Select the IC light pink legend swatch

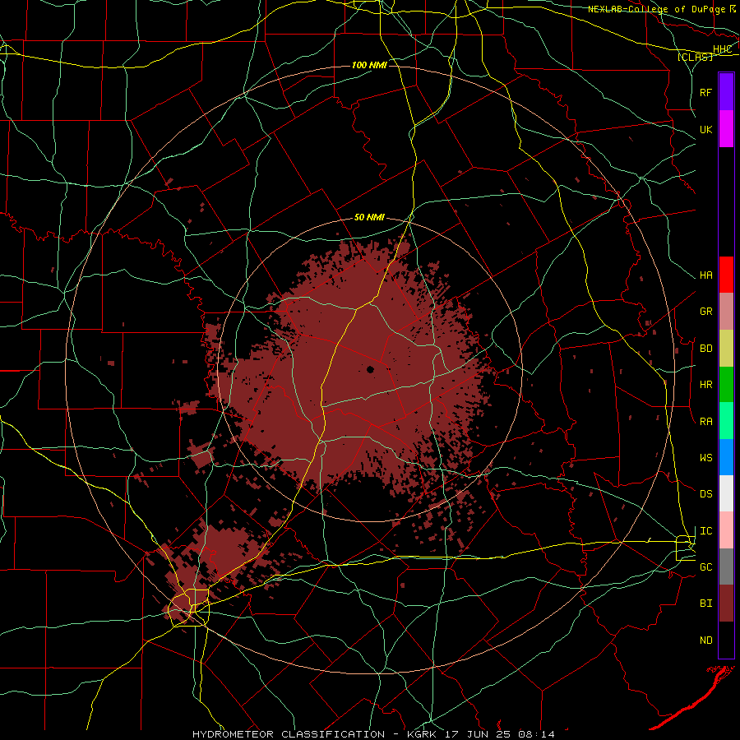pyautogui.click(x=726, y=530)
